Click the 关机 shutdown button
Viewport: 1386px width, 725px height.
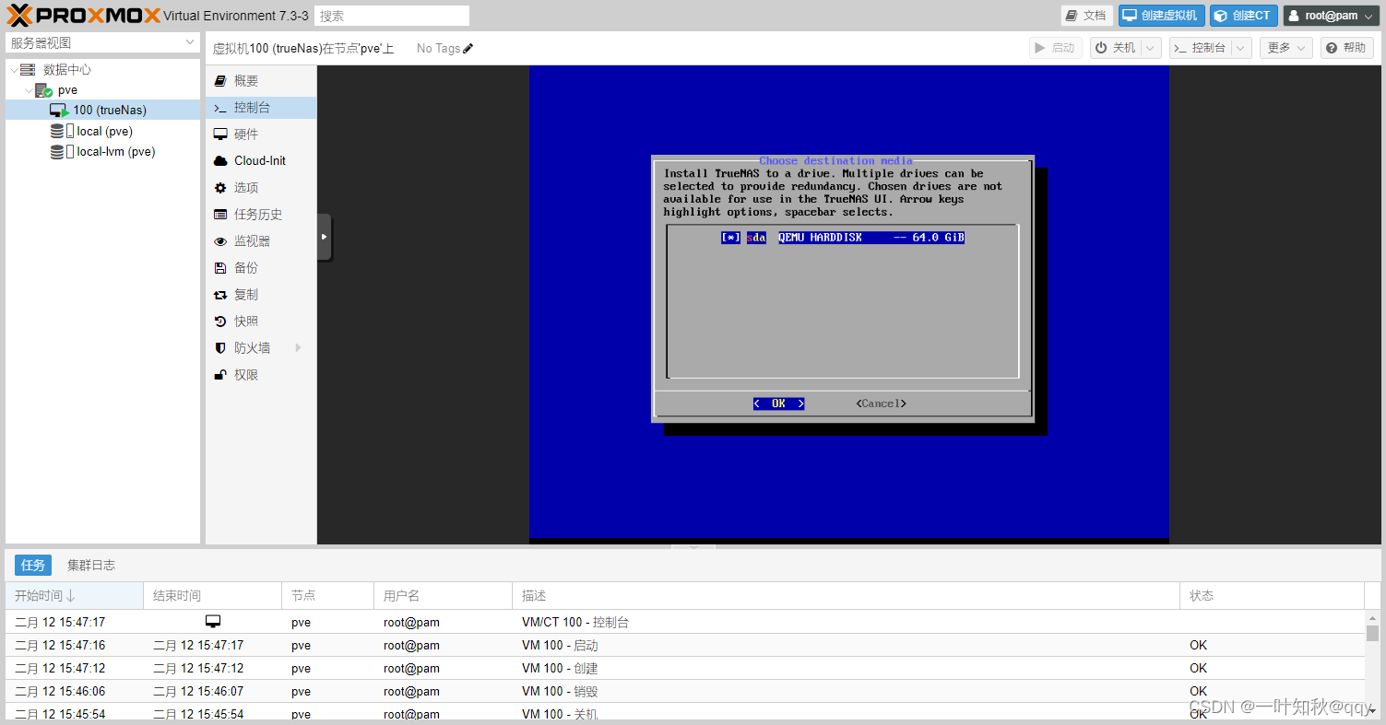(1116, 48)
